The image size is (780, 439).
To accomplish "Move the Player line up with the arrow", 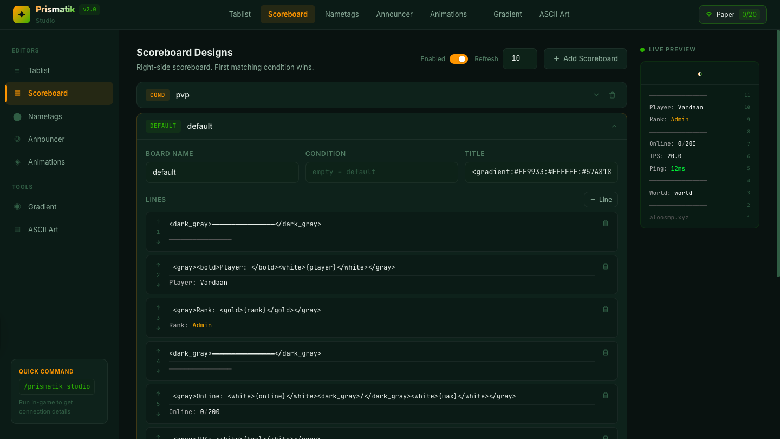I will tap(158, 265).
